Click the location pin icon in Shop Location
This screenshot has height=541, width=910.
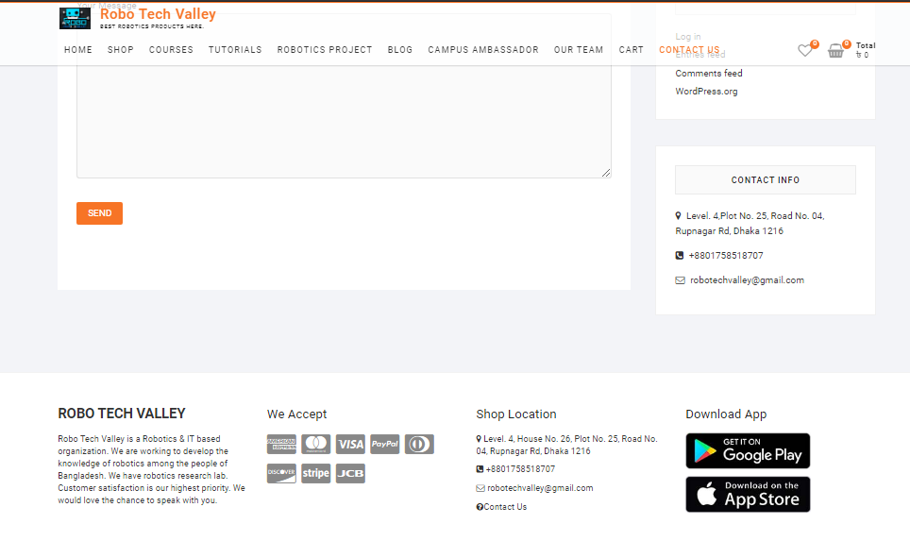479,439
